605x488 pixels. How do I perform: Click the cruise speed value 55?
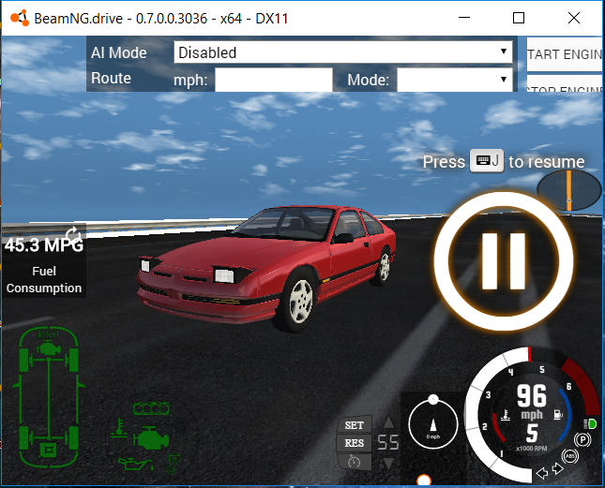point(387,442)
